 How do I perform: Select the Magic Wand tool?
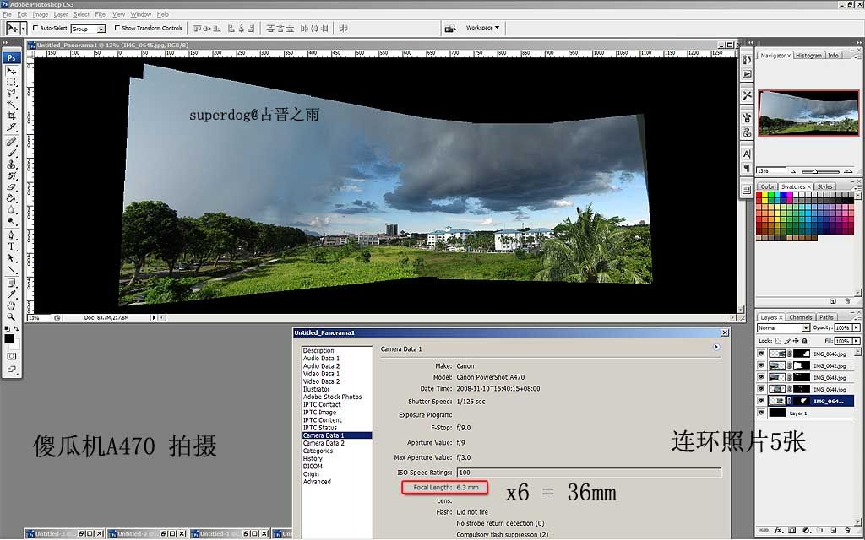[x=11, y=104]
